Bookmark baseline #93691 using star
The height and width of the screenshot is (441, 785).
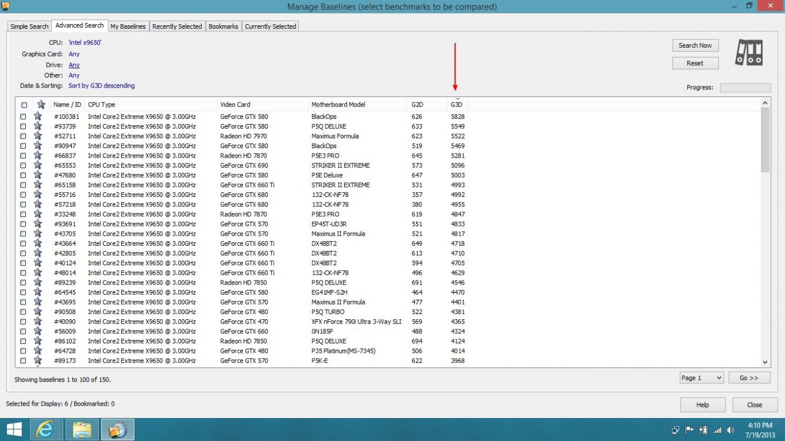(x=38, y=224)
